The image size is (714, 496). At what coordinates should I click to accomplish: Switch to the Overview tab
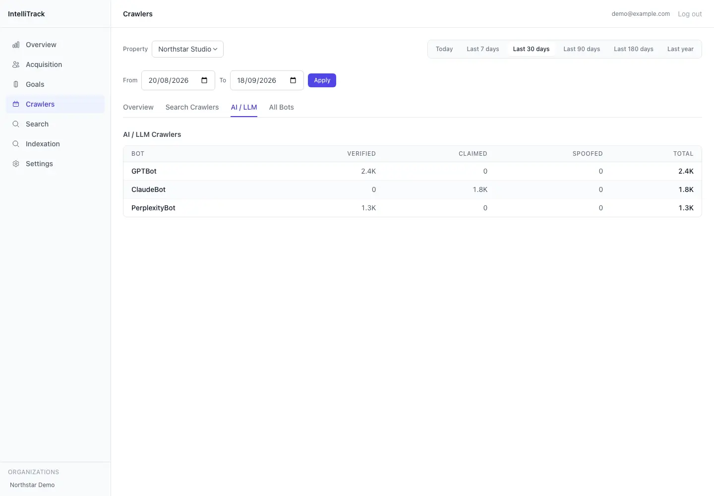[x=138, y=107]
